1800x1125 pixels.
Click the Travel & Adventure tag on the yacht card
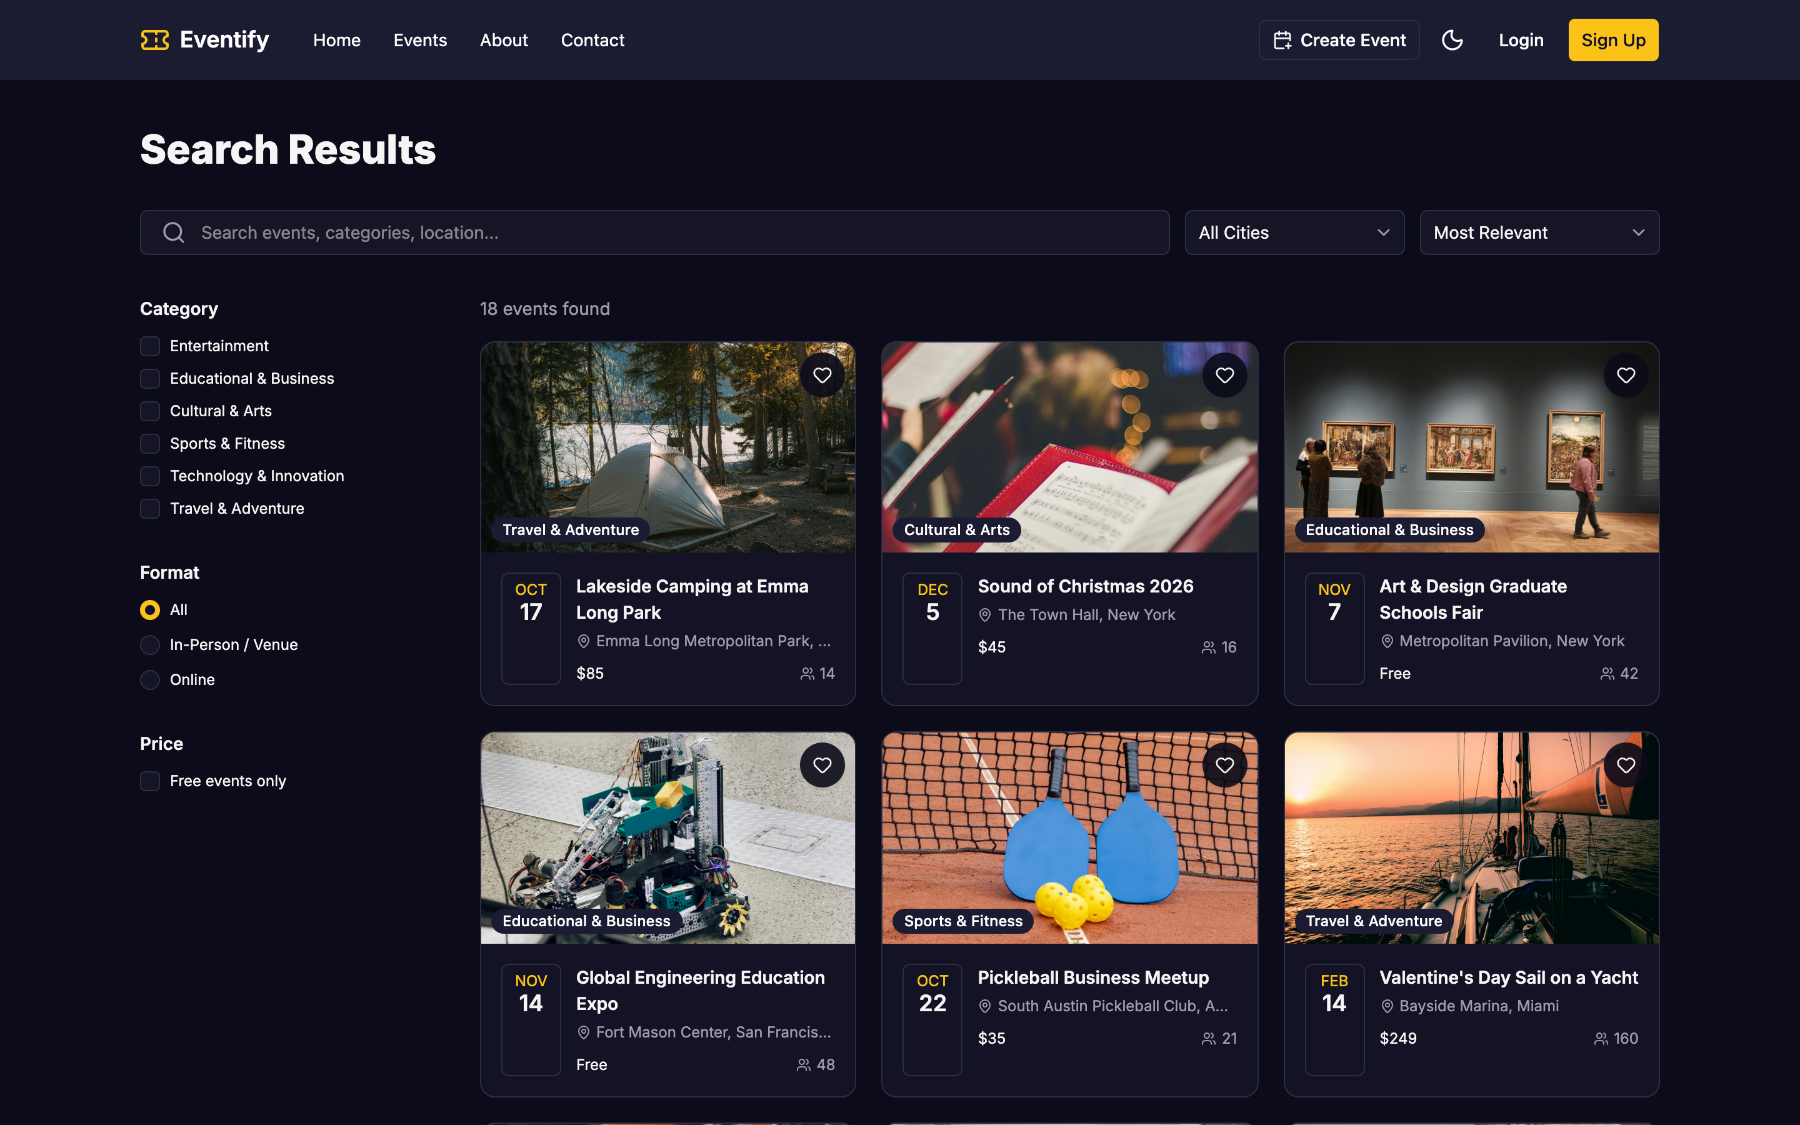(1374, 921)
